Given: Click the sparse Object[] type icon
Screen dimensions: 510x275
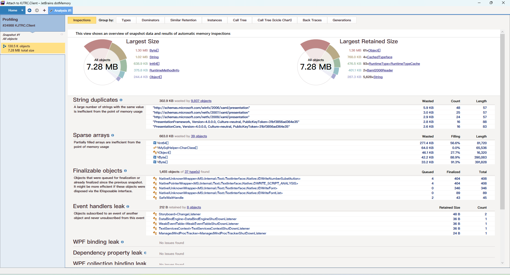Looking at the screenshot, I should [x=155, y=152].
